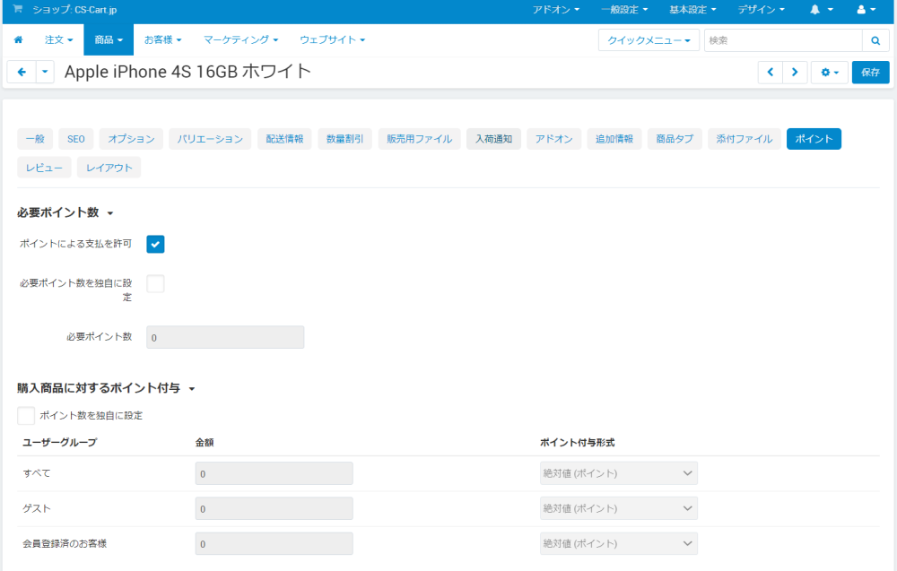Switch to the 配送情報 tab
The width and height of the screenshot is (897, 571).
[x=284, y=139]
